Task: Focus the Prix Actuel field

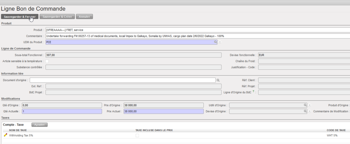Action: point(163,111)
